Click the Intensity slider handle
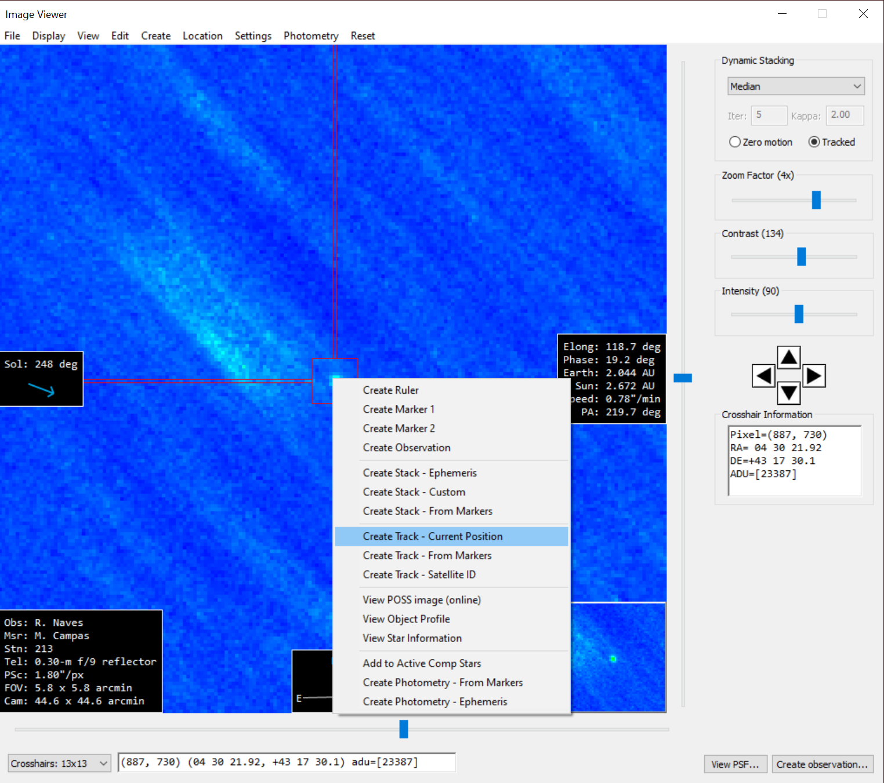The width and height of the screenshot is (884, 783). click(x=799, y=314)
